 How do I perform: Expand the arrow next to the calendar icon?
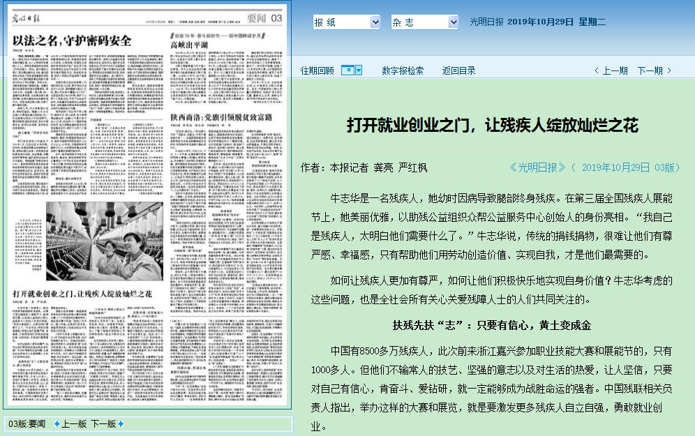[x=359, y=70]
